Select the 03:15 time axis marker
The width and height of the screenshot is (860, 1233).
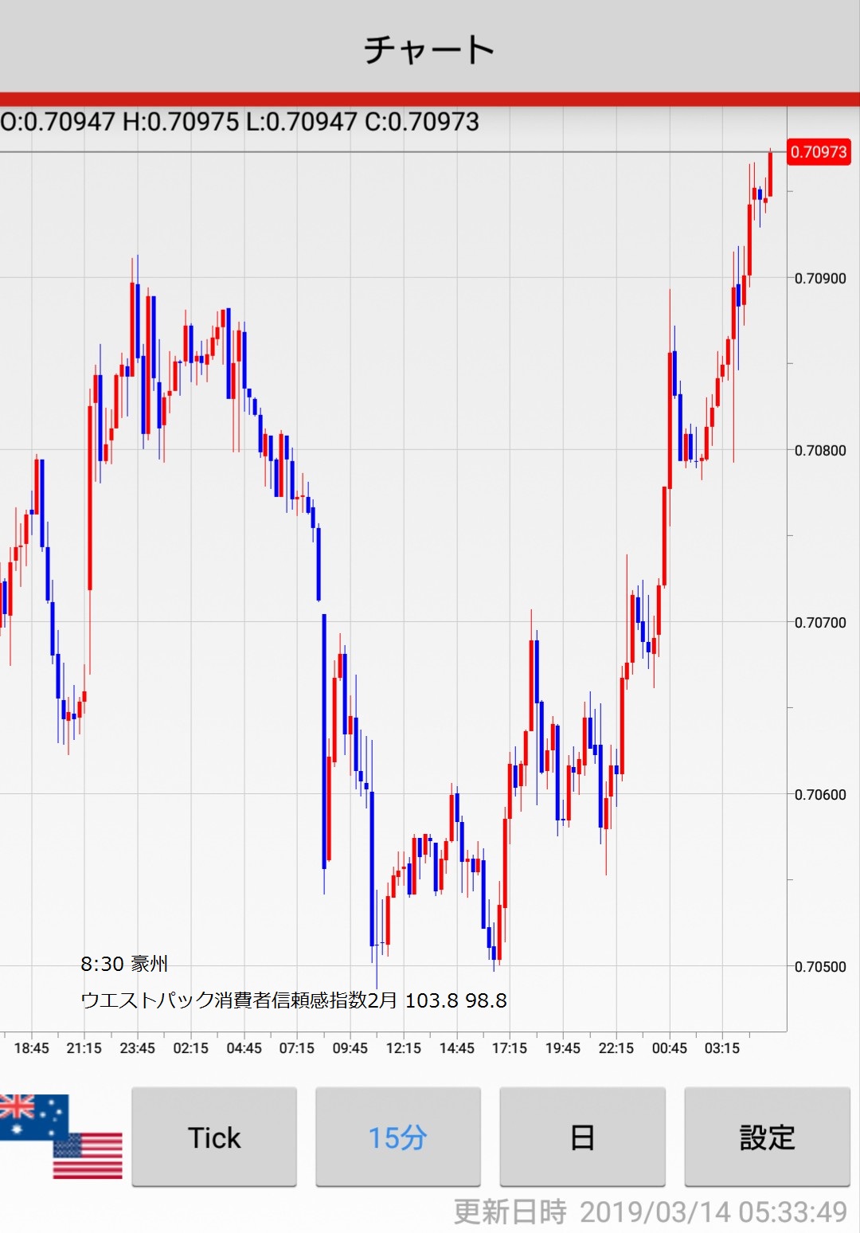(722, 1048)
